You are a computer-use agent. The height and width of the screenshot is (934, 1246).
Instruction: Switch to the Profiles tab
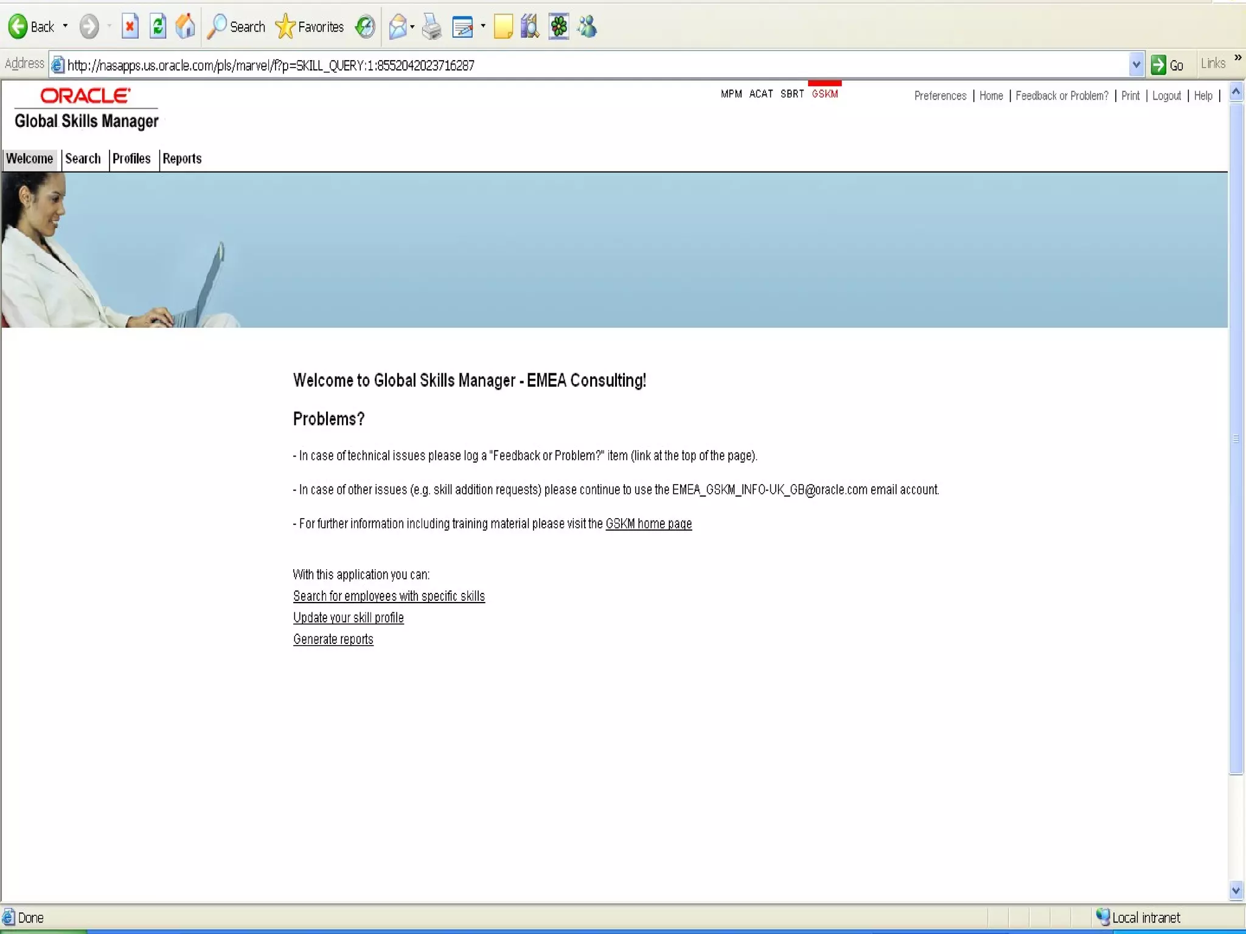click(131, 159)
